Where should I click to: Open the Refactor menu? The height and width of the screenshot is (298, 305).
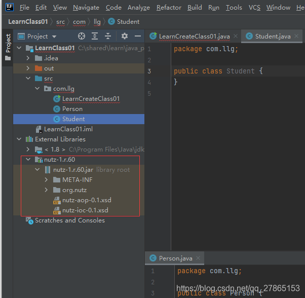pos(169,8)
